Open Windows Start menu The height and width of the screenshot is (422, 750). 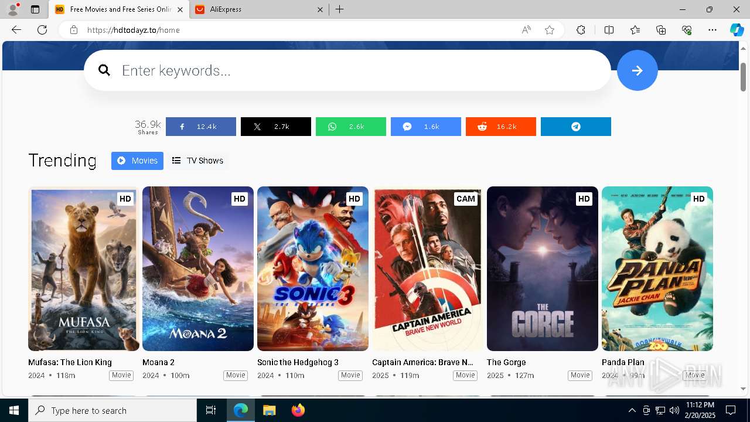point(14,410)
